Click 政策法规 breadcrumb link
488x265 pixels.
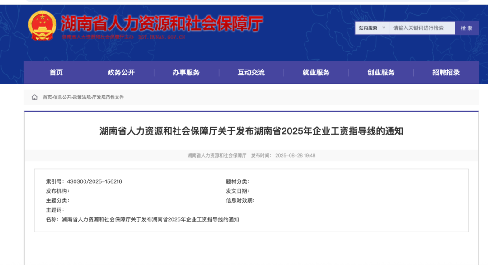pyautogui.click(x=82, y=97)
